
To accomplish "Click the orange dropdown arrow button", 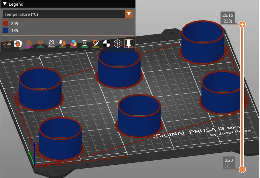I will [129, 14].
